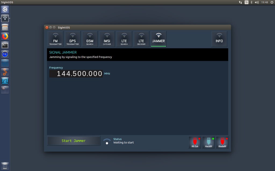Open the LTE Decoder tab
275x171 pixels.
[141, 39]
